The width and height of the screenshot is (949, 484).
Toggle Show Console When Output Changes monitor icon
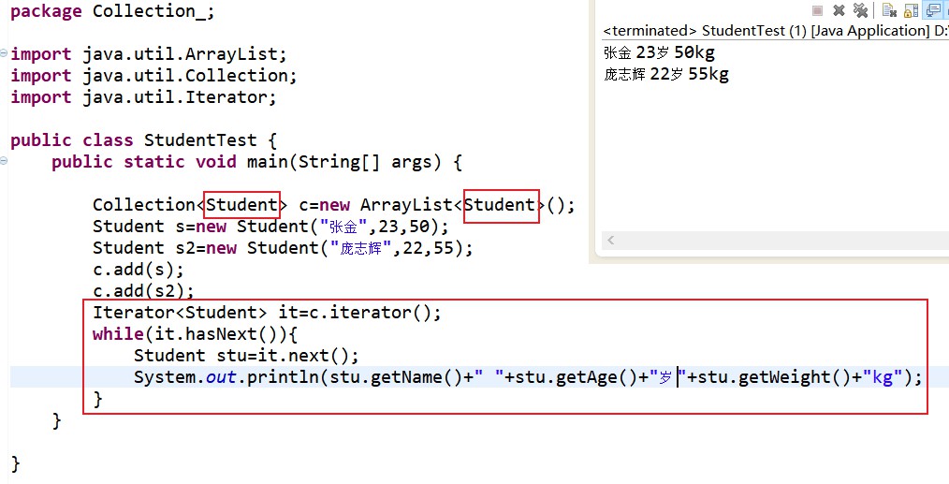tap(934, 10)
